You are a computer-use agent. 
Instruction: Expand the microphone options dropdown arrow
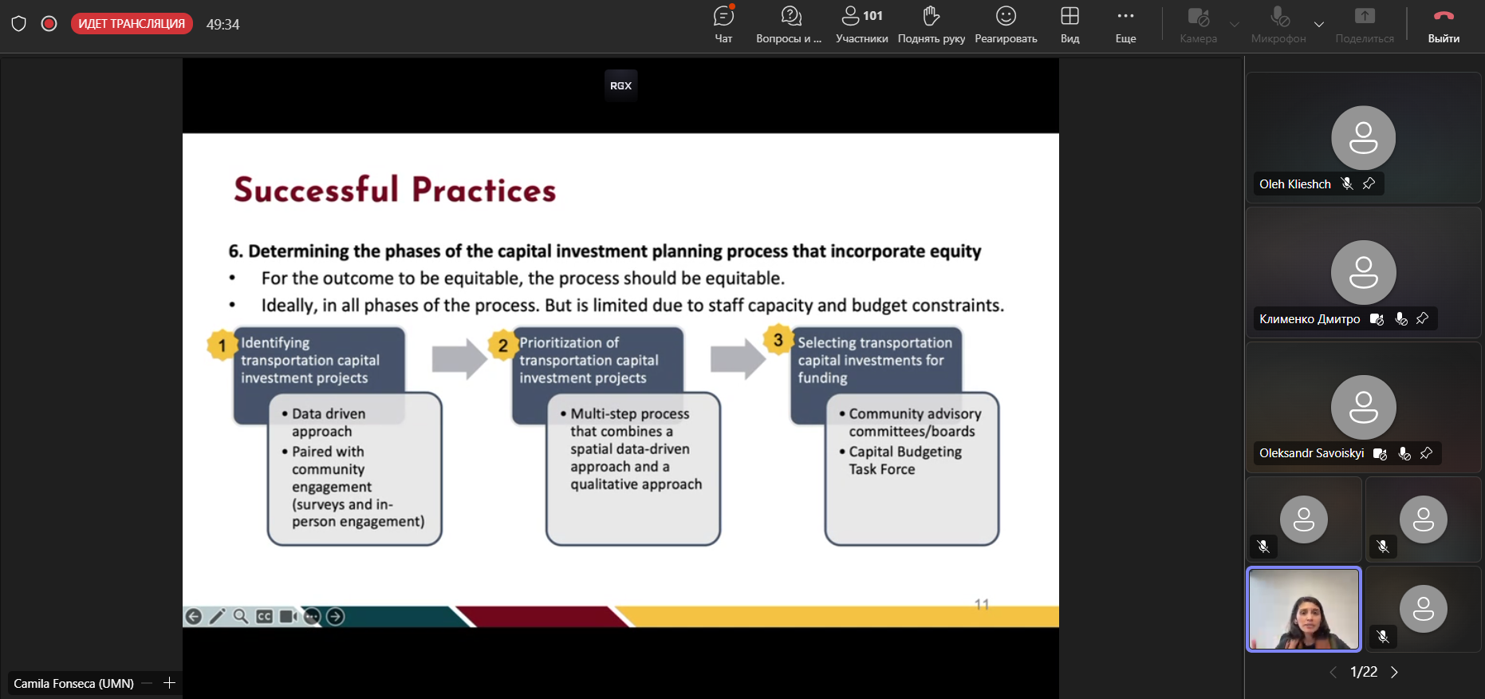click(1319, 24)
